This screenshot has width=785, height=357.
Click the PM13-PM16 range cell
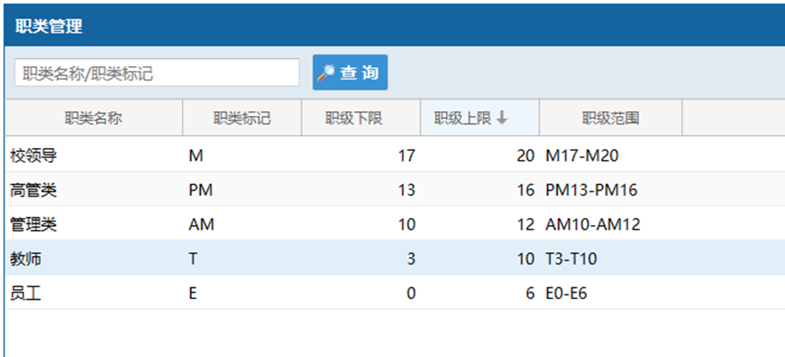tap(591, 191)
